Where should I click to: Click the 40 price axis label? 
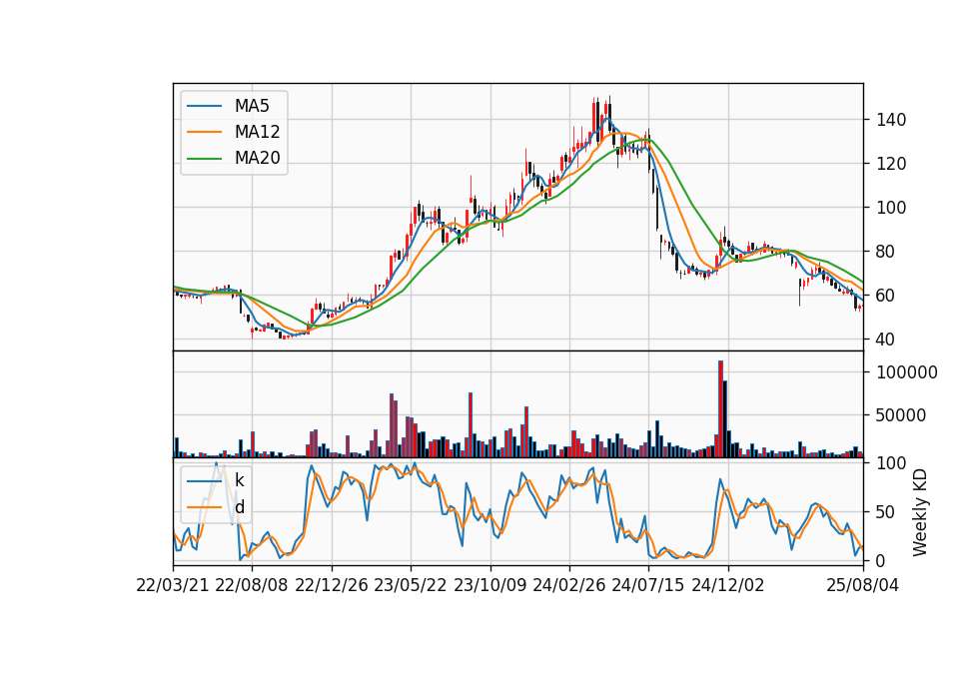(x=886, y=340)
